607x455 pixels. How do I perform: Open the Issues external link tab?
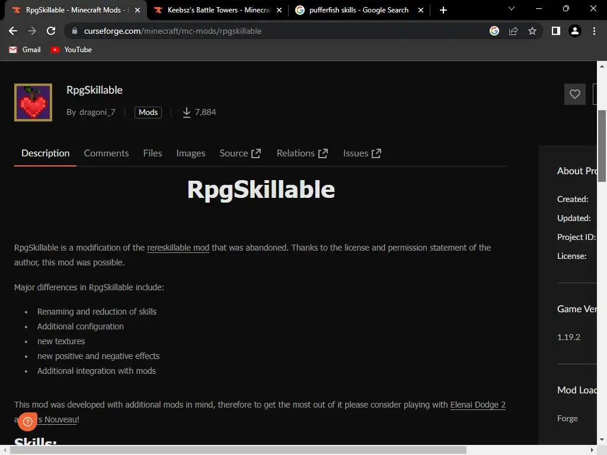tap(362, 153)
